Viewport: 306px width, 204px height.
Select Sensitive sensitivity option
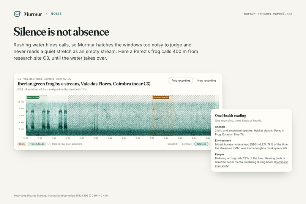(x=187, y=144)
